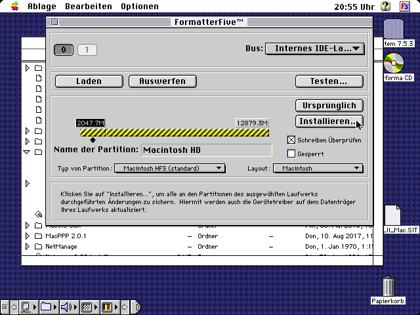Select the forma CD disc icon
Image resolution: width=420 pixels, height=315 pixels.
(x=394, y=64)
